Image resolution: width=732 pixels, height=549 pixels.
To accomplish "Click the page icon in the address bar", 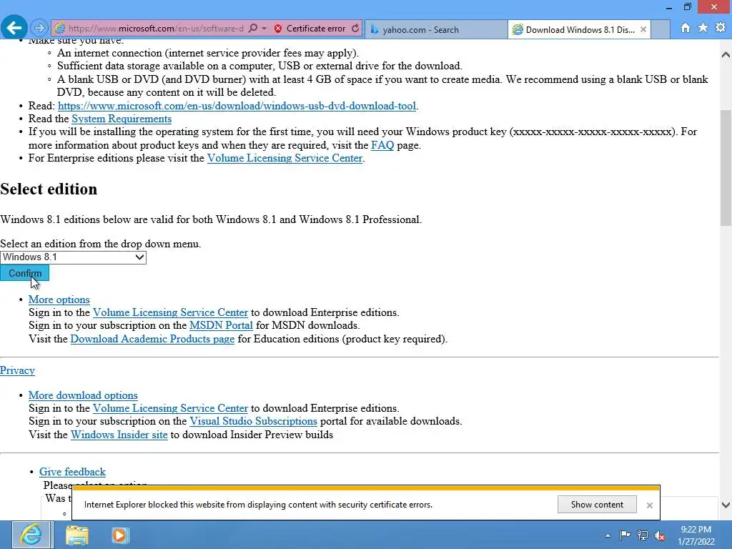I will tap(60, 29).
